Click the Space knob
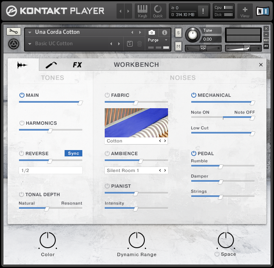274x268 pixels. pos(226,240)
